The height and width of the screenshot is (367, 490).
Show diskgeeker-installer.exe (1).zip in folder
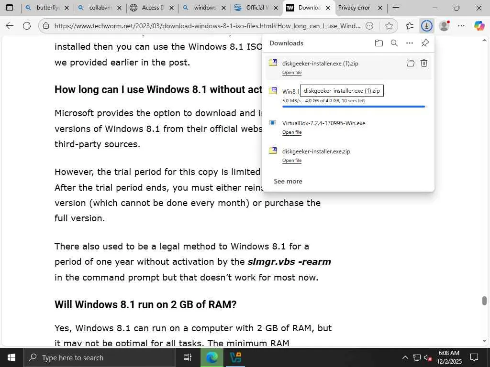pos(410,64)
